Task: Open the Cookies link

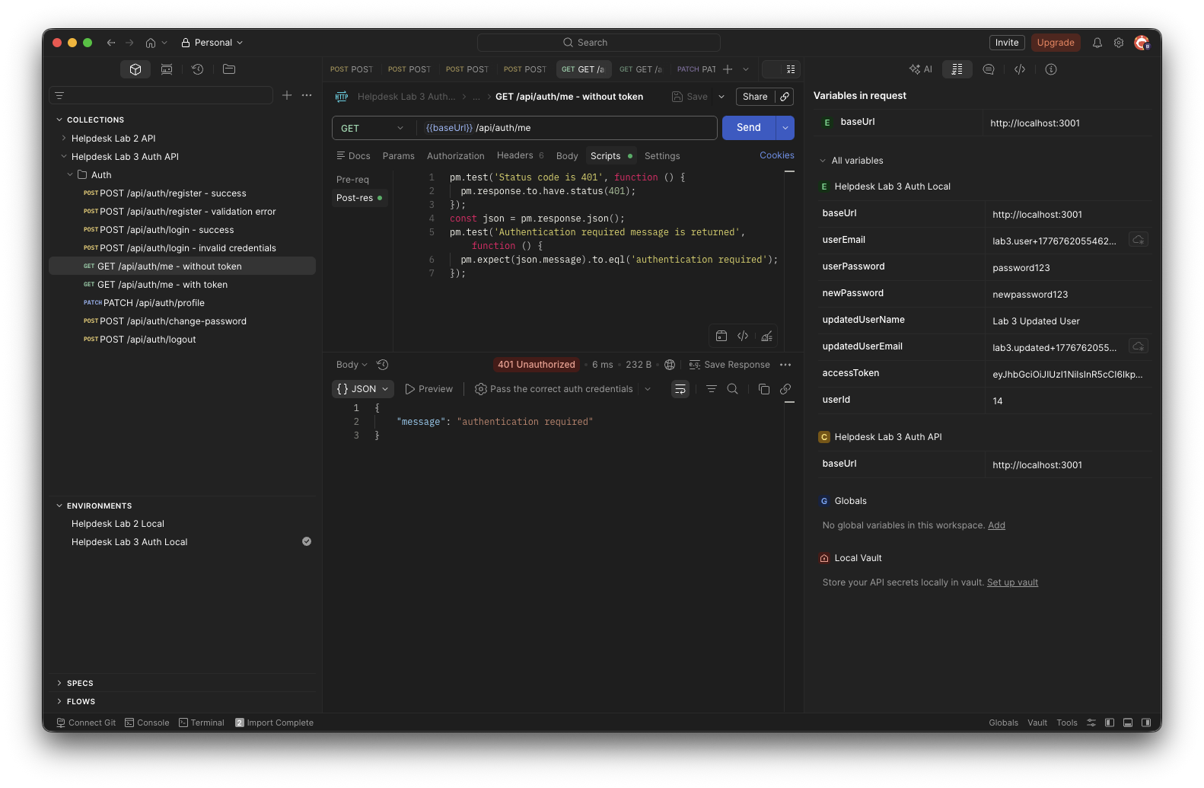Action: (777, 155)
